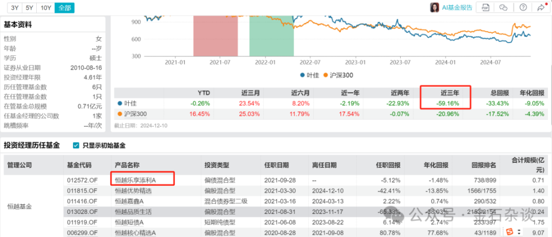The width and height of the screenshot is (552, 237).
Task: Open fund code 011815.OF
Action: coord(82,191)
